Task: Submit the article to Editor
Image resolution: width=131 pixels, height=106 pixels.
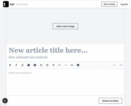Action: tap(111, 101)
